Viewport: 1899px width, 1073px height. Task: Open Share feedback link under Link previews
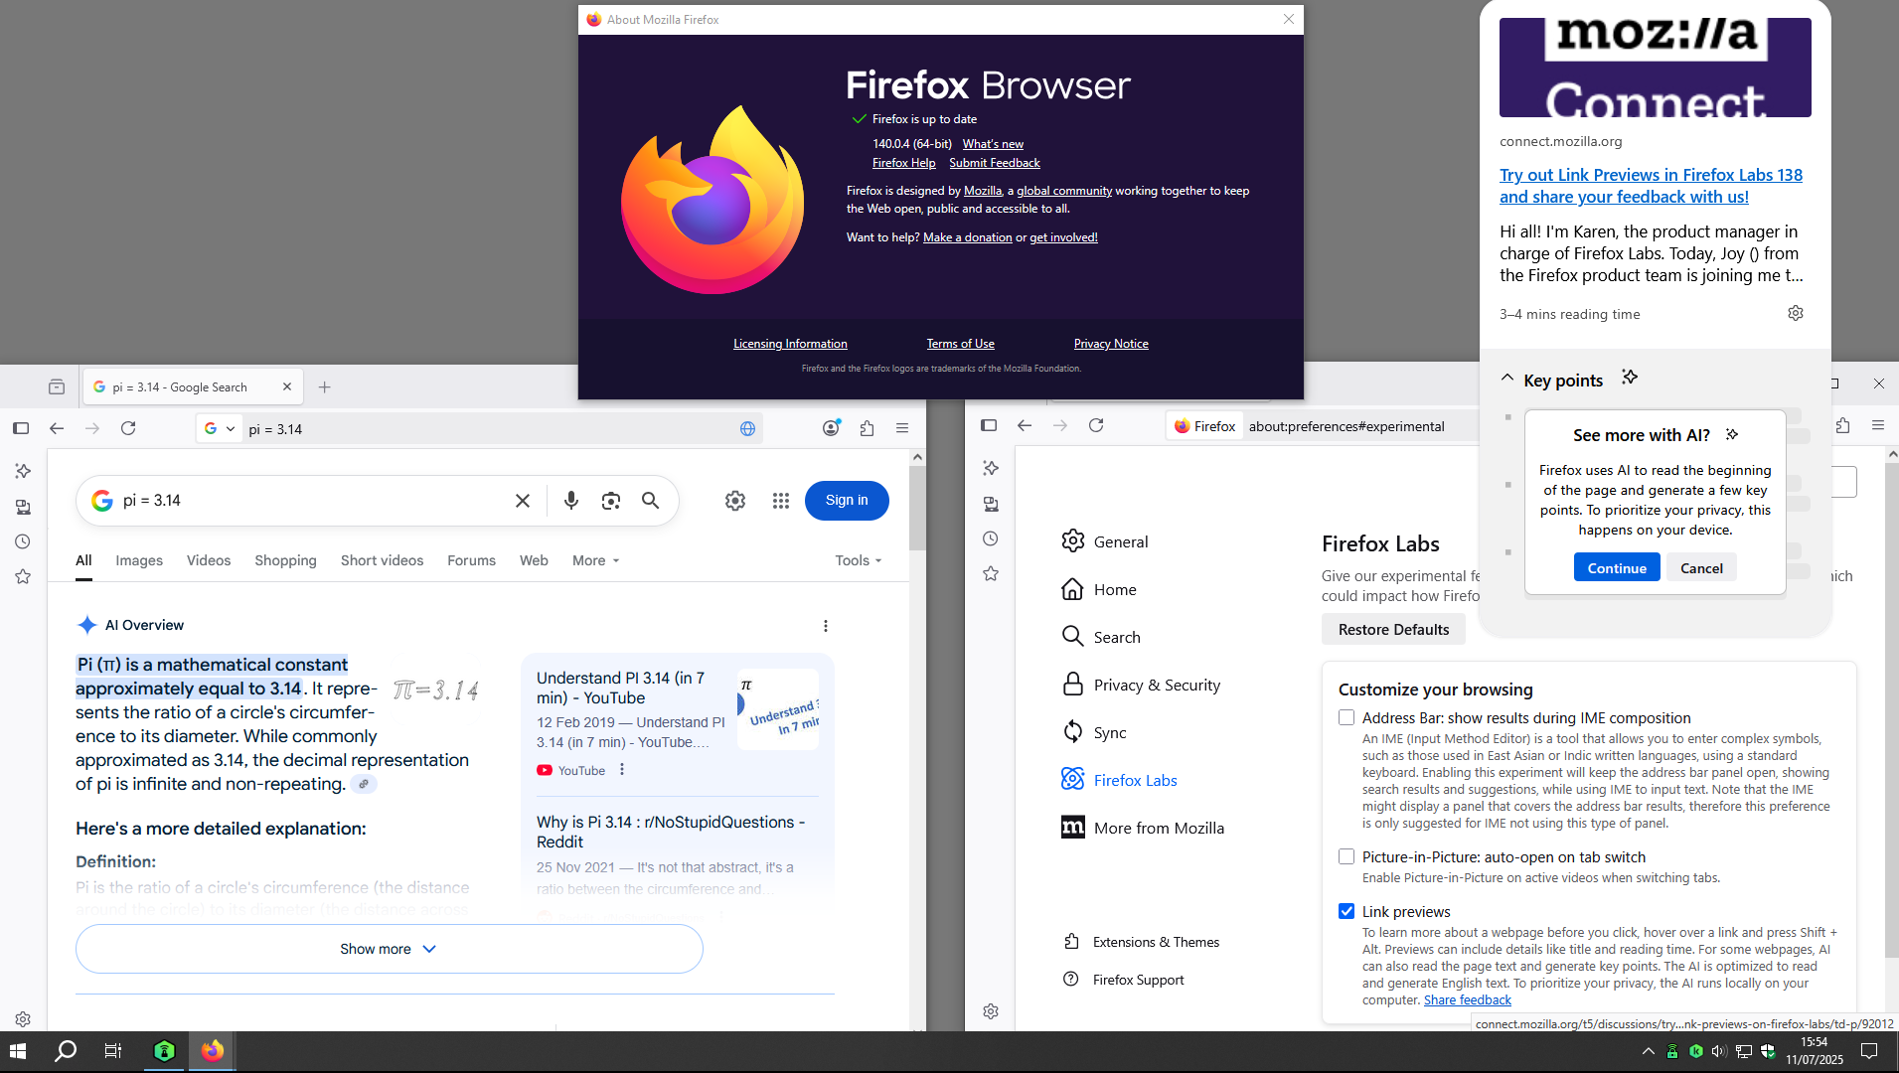click(1467, 1000)
